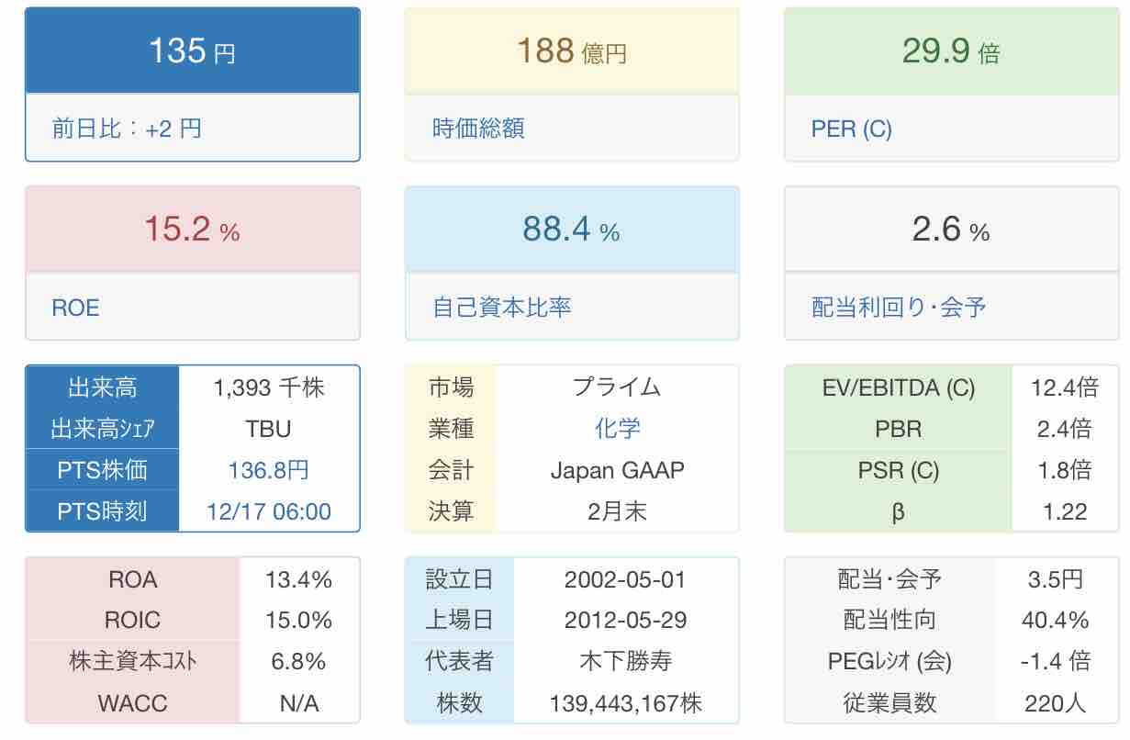Click the 135 円 stock price header
Image resolution: width=1130 pixels, height=740 pixels.
tap(192, 51)
